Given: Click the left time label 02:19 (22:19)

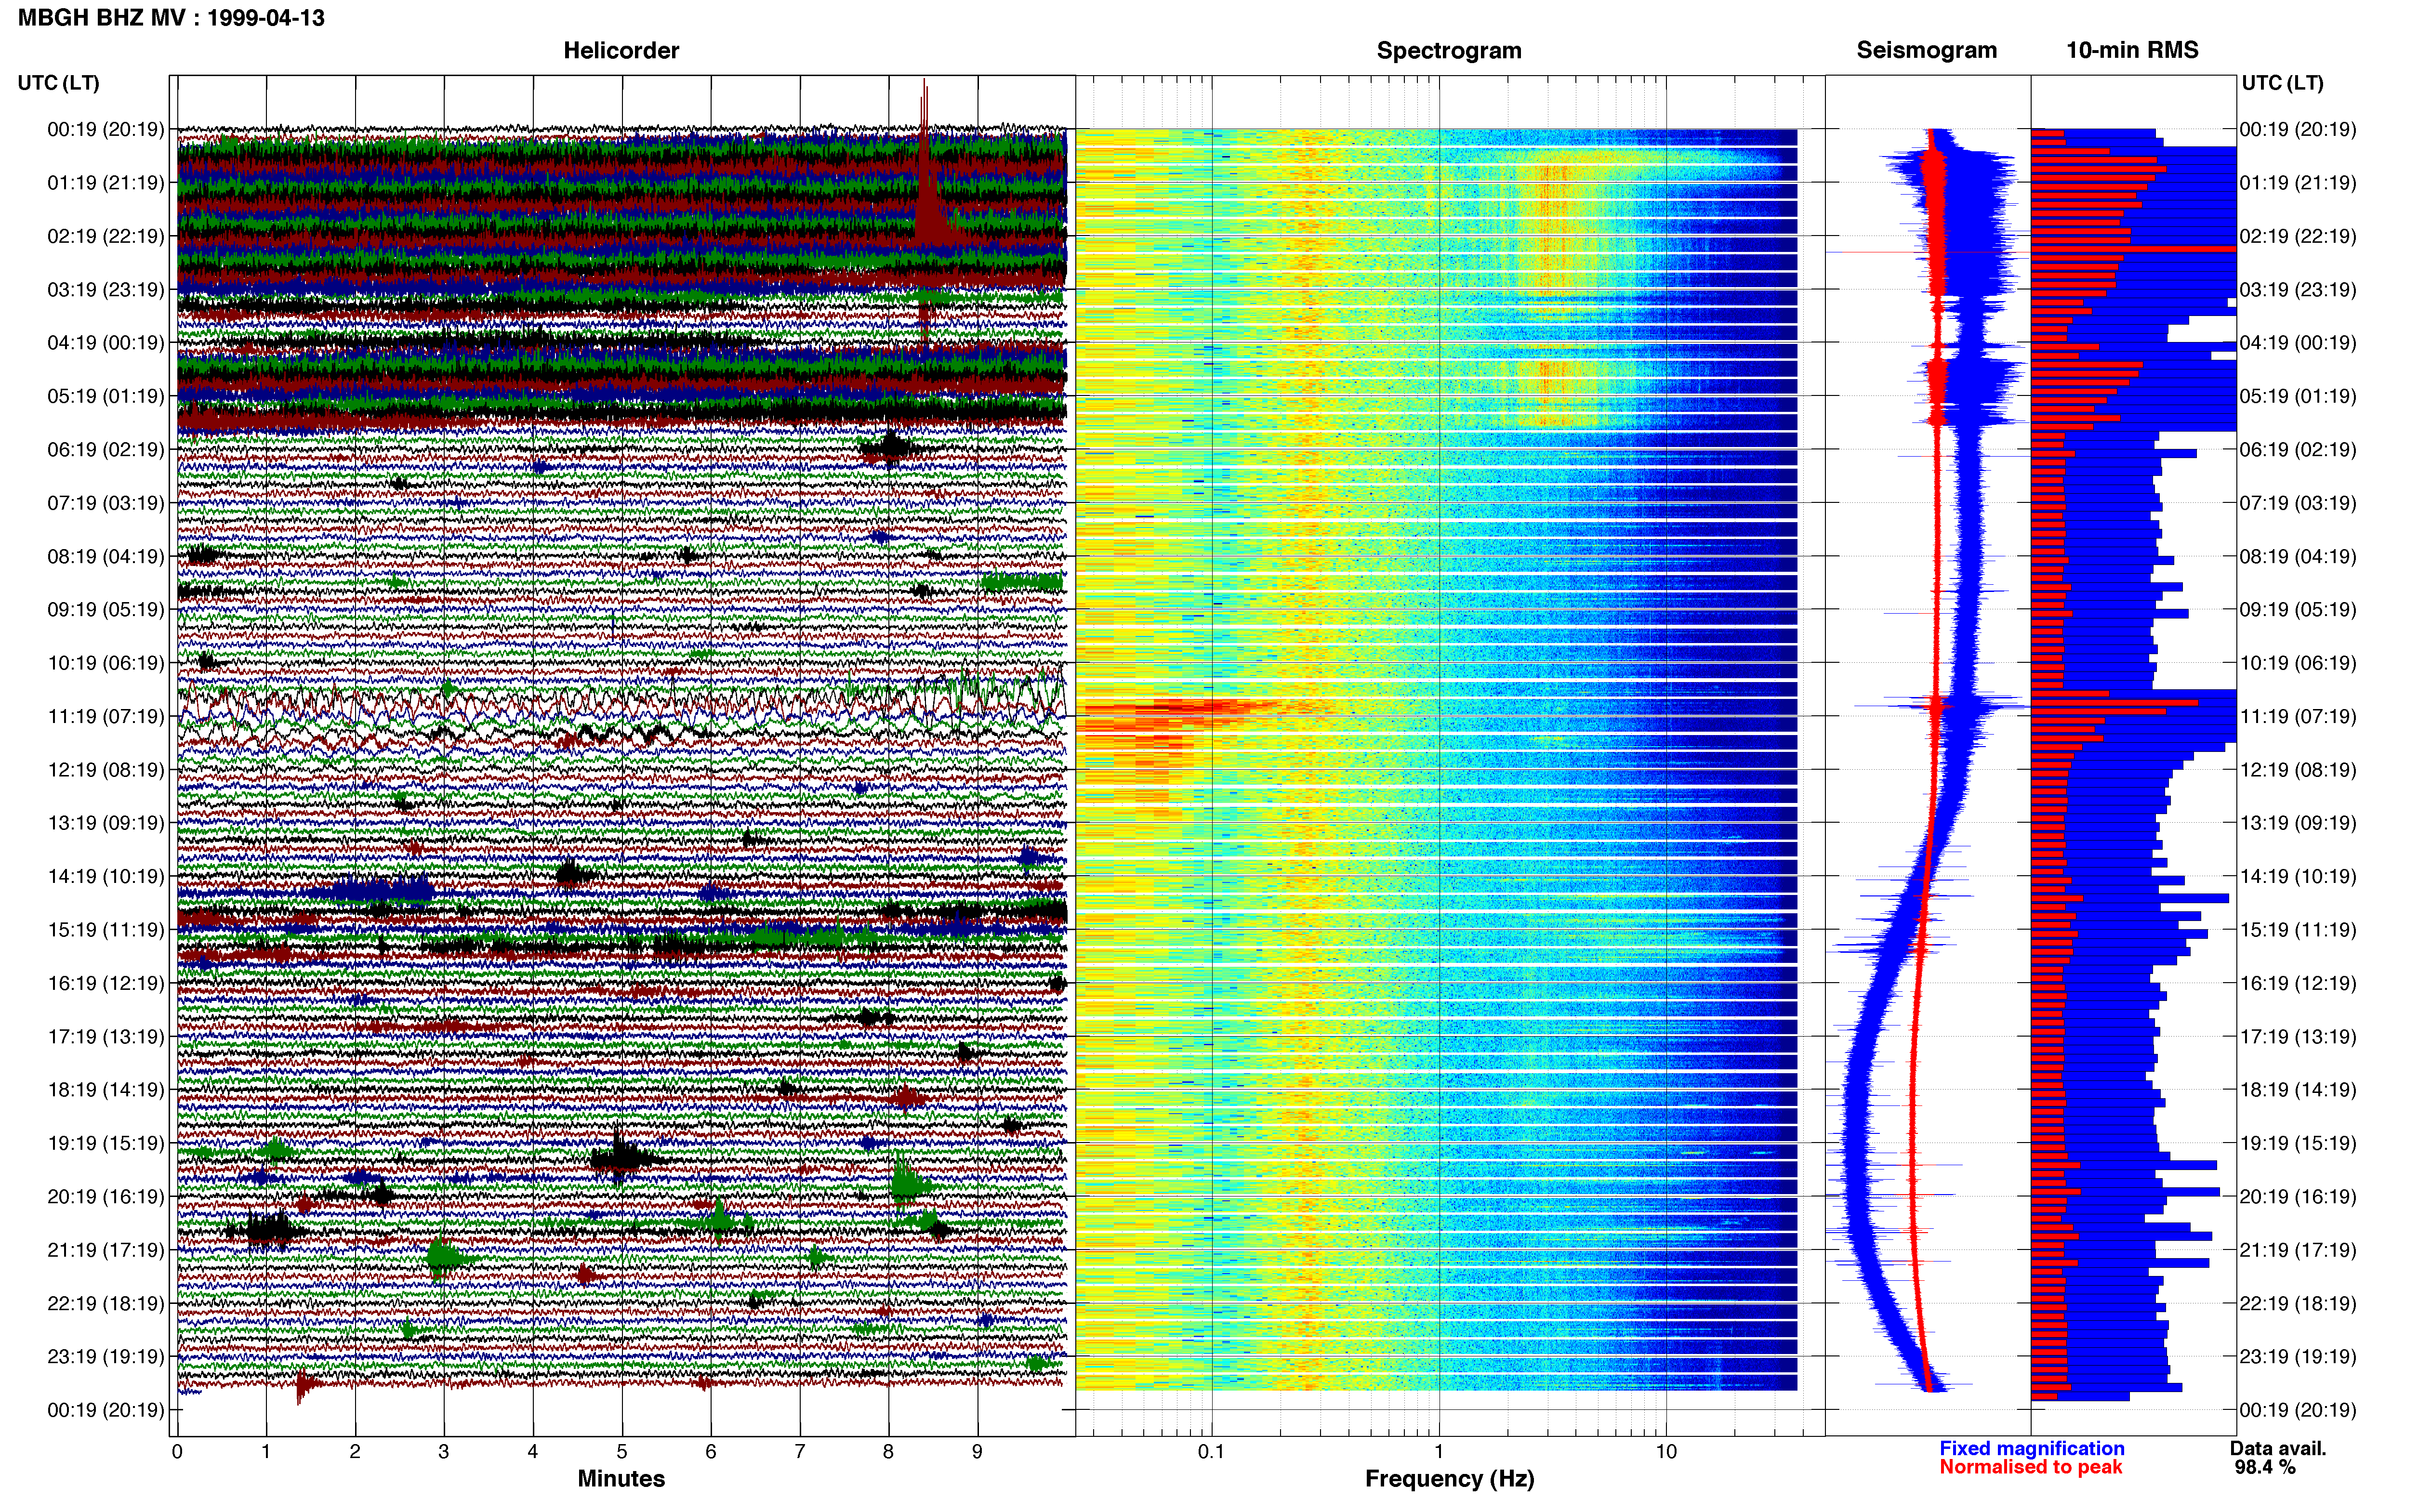Looking at the screenshot, I should pos(105,236).
